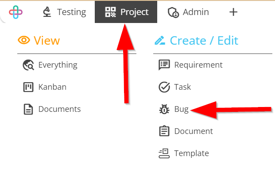Create a new Bug entry

click(174, 109)
